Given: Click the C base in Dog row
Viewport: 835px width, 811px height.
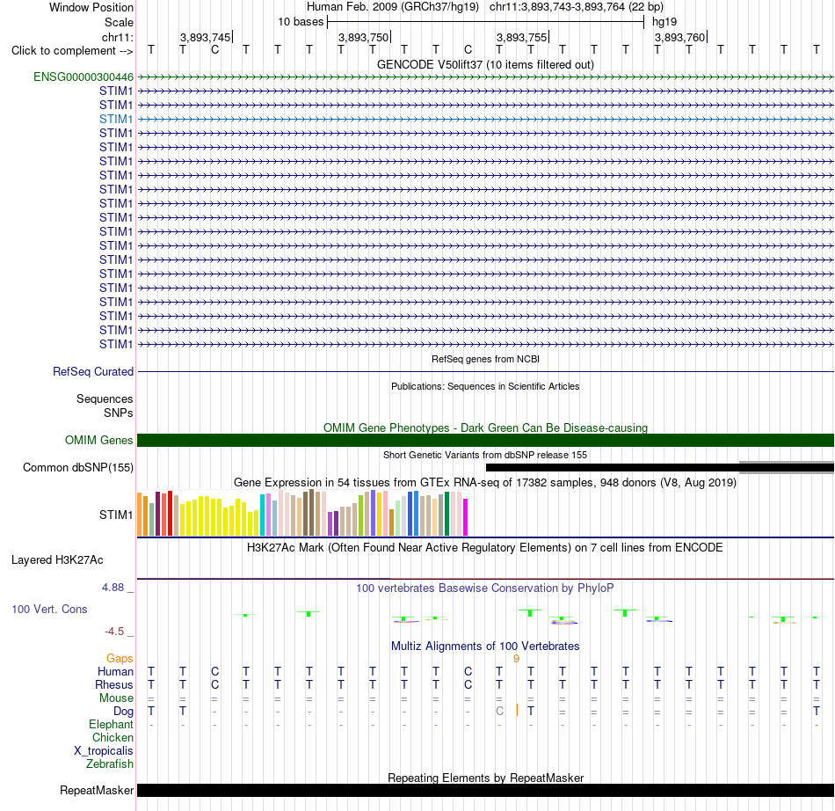Looking at the screenshot, I should tap(499, 711).
